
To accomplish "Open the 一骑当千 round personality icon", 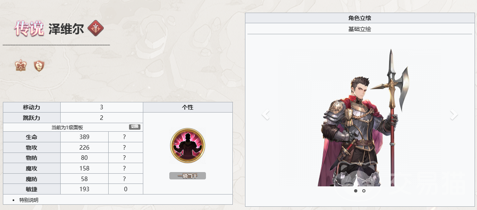I will coord(187,146).
